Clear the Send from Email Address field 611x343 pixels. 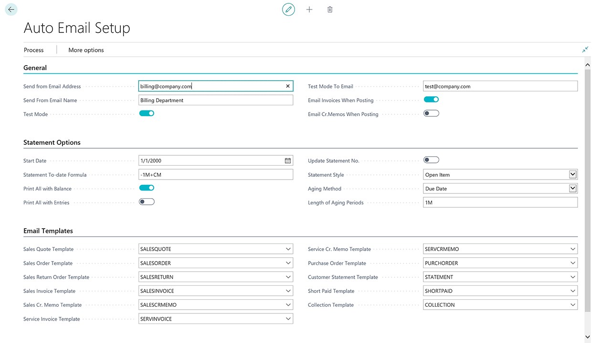(x=288, y=86)
